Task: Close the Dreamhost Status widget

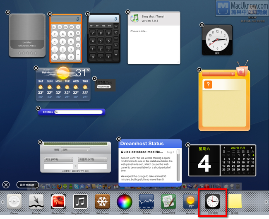Action: (119, 139)
